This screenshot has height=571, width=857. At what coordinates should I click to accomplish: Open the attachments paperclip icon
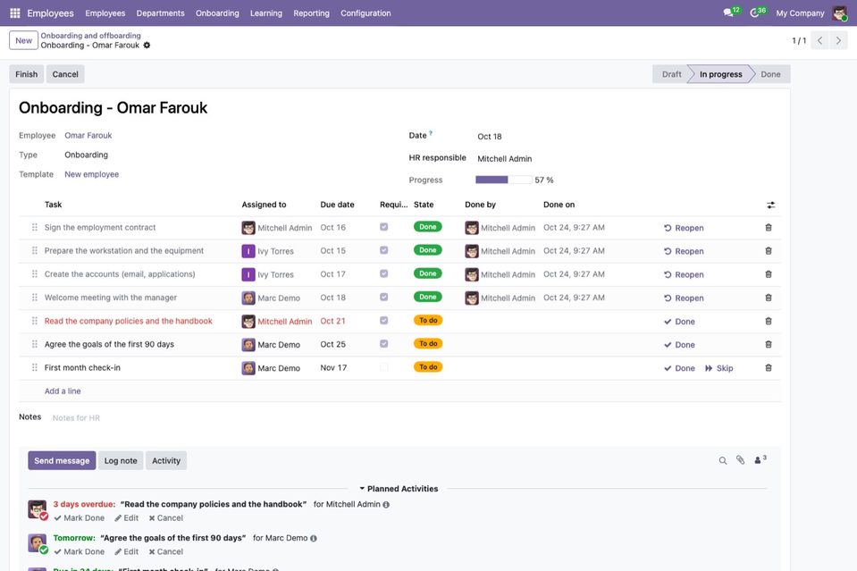pos(740,460)
